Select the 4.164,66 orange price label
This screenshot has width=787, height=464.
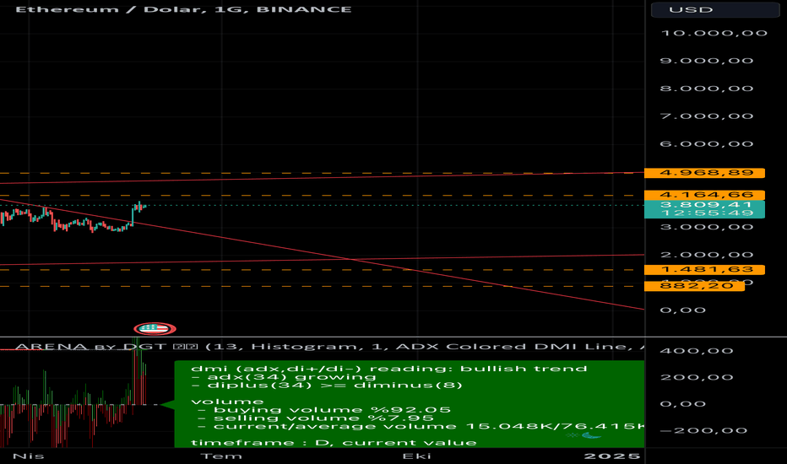coord(703,195)
